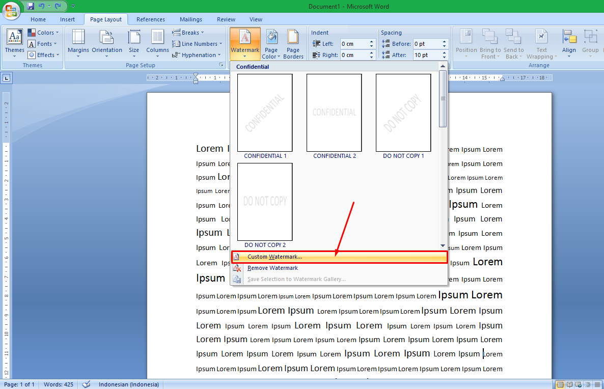The height and width of the screenshot is (389, 604).
Task: Open the Position options
Action: (x=466, y=43)
